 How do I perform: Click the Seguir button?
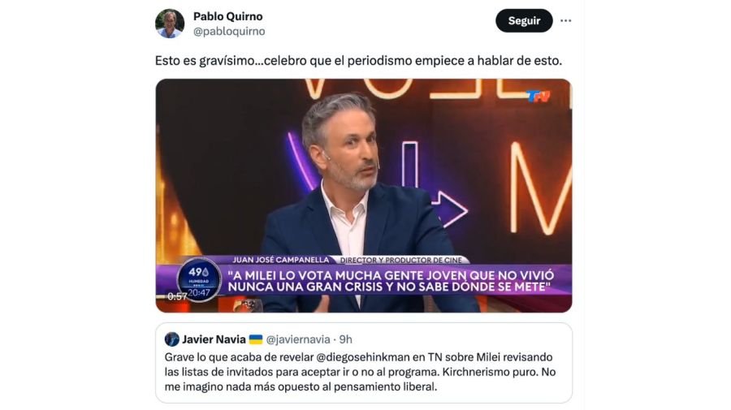524,21
